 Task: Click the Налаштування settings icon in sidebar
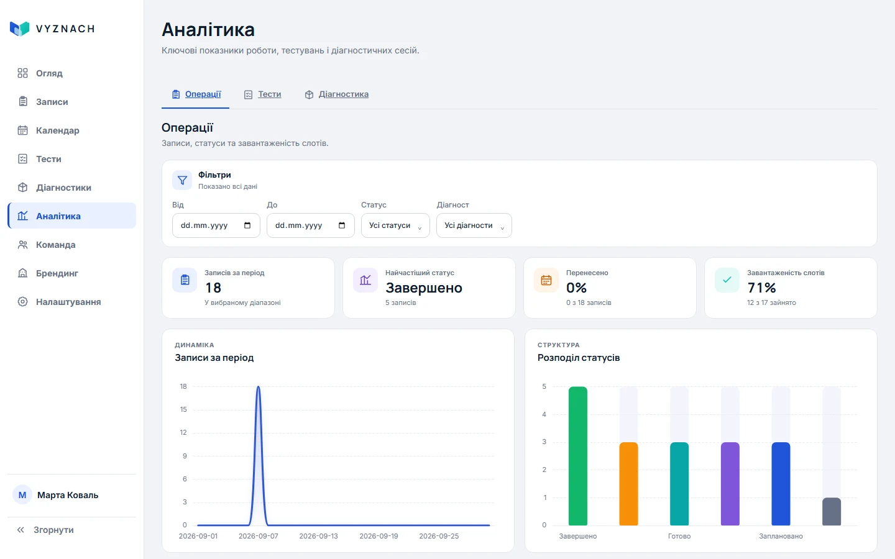[23, 302]
